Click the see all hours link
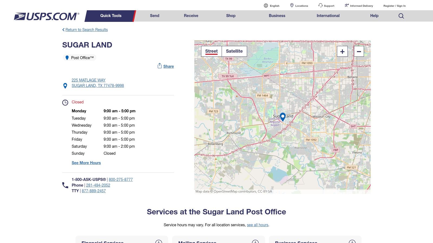The image size is (433, 243). point(257,225)
